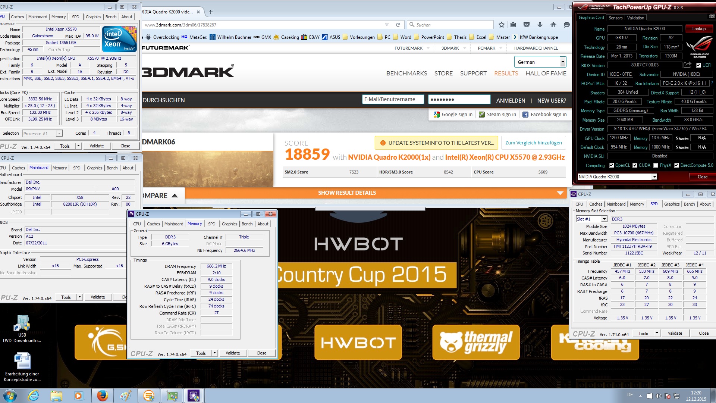Open Graphics tab in CPU-Z SPD window

pos(672,204)
